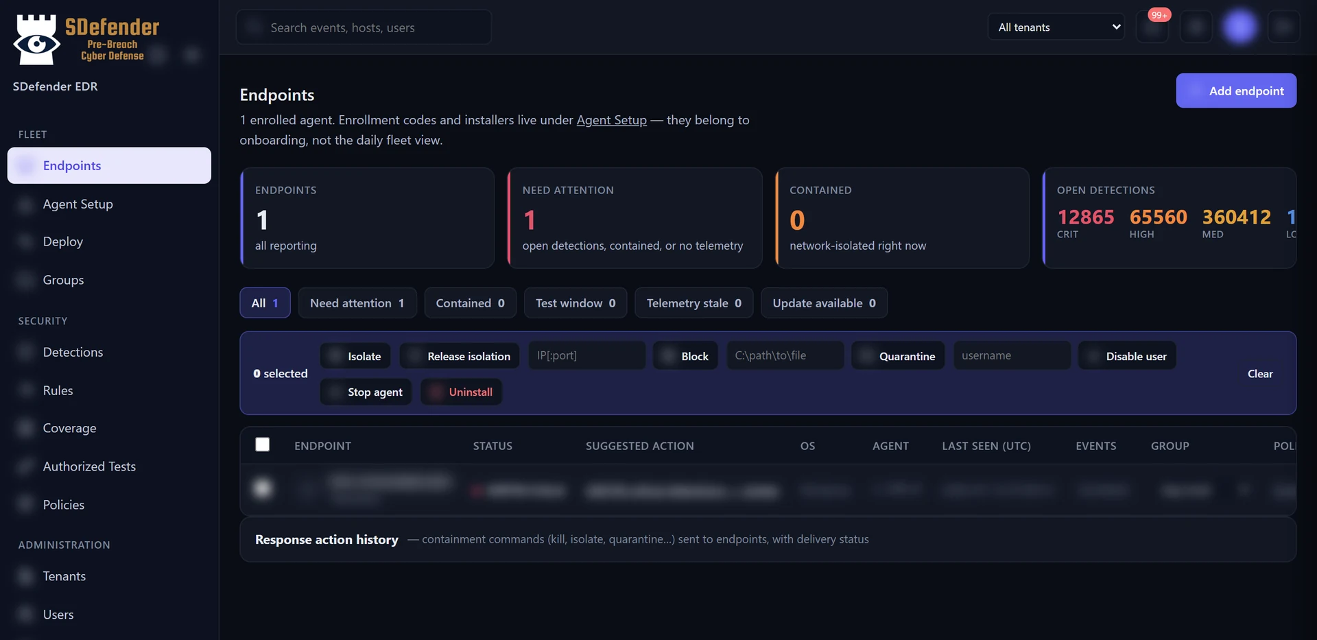
Task: Open Endpoints in the sidebar
Action: [109, 165]
